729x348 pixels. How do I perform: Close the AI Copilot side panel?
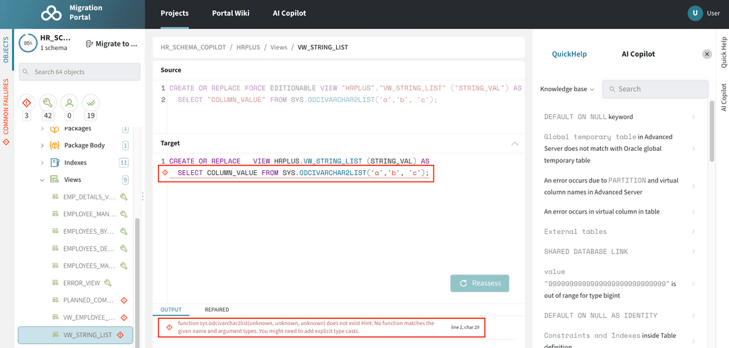(x=707, y=54)
